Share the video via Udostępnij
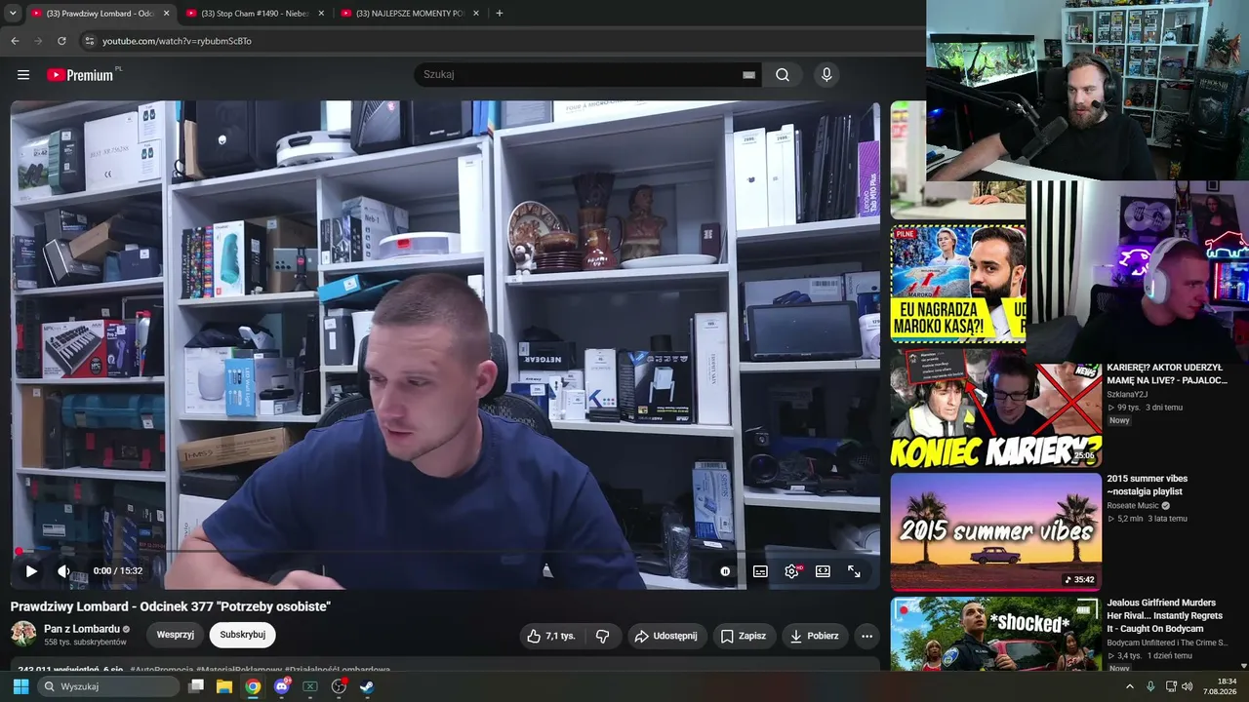The image size is (1249, 702). pyautogui.click(x=666, y=636)
